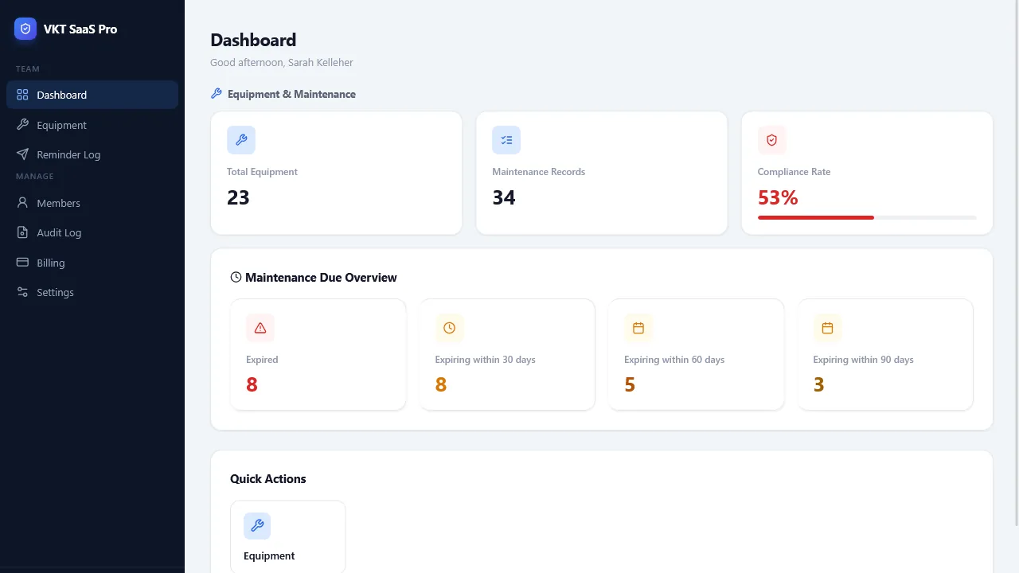Click the Reminder Log paper plane icon
This screenshot has height=573, width=1019.
click(22, 154)
